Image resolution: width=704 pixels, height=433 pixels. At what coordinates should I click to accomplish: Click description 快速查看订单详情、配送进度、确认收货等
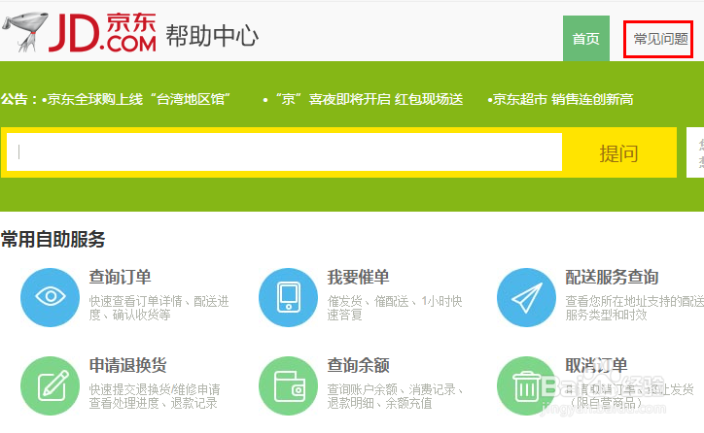pos(158,308)
